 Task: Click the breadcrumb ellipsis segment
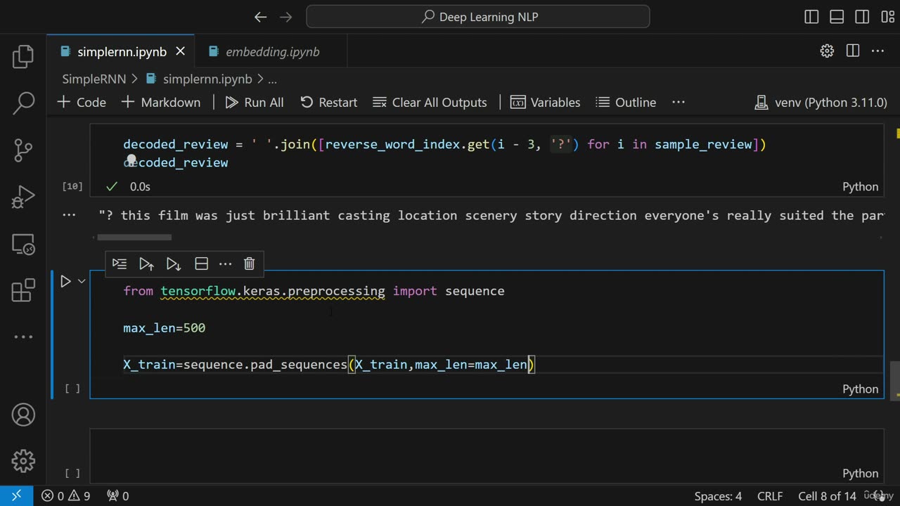coord(272,79)
